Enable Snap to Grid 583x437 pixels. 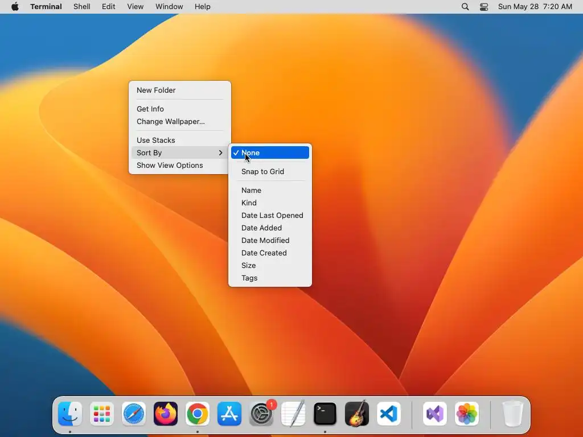click(x=270, y=172)
